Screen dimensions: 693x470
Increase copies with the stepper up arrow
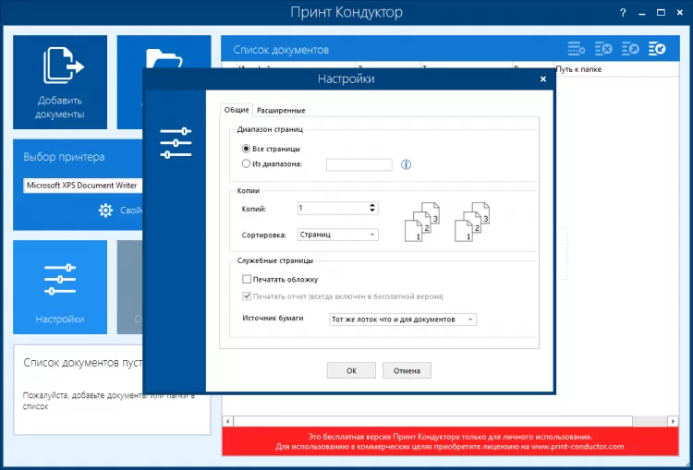372,205
